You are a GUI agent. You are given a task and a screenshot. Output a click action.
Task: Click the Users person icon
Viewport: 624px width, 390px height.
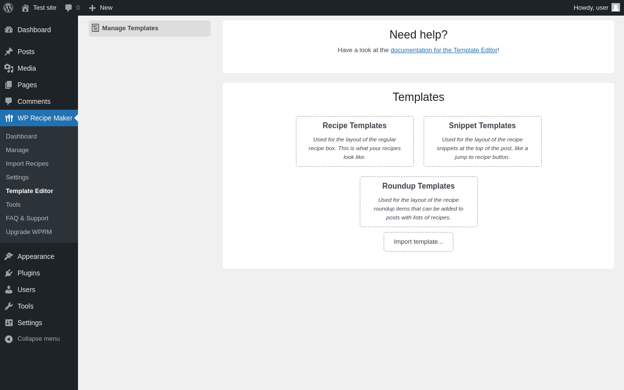point(9,290)
